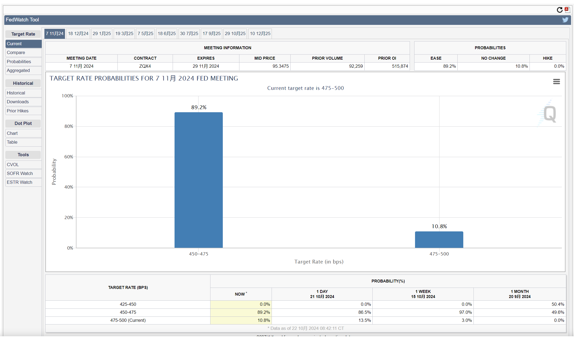Toggle to the Compare view
The height and width of the screenshot is (340, 574).
point(15,52)
